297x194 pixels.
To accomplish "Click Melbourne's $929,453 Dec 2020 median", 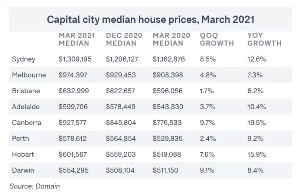I will click(121, 75).
